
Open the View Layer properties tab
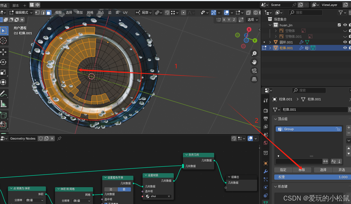pos(266,126)
